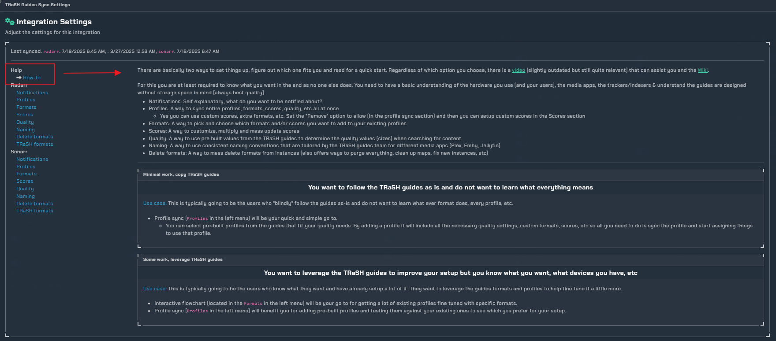This screenshot has height=341, width=776.
Task: Open the slightly outdated video link
Action: click(519, 70)
